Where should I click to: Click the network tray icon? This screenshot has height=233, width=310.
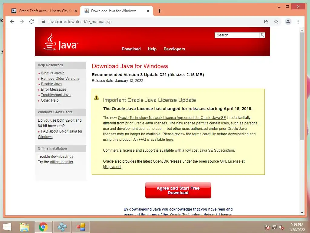point(274,227)
